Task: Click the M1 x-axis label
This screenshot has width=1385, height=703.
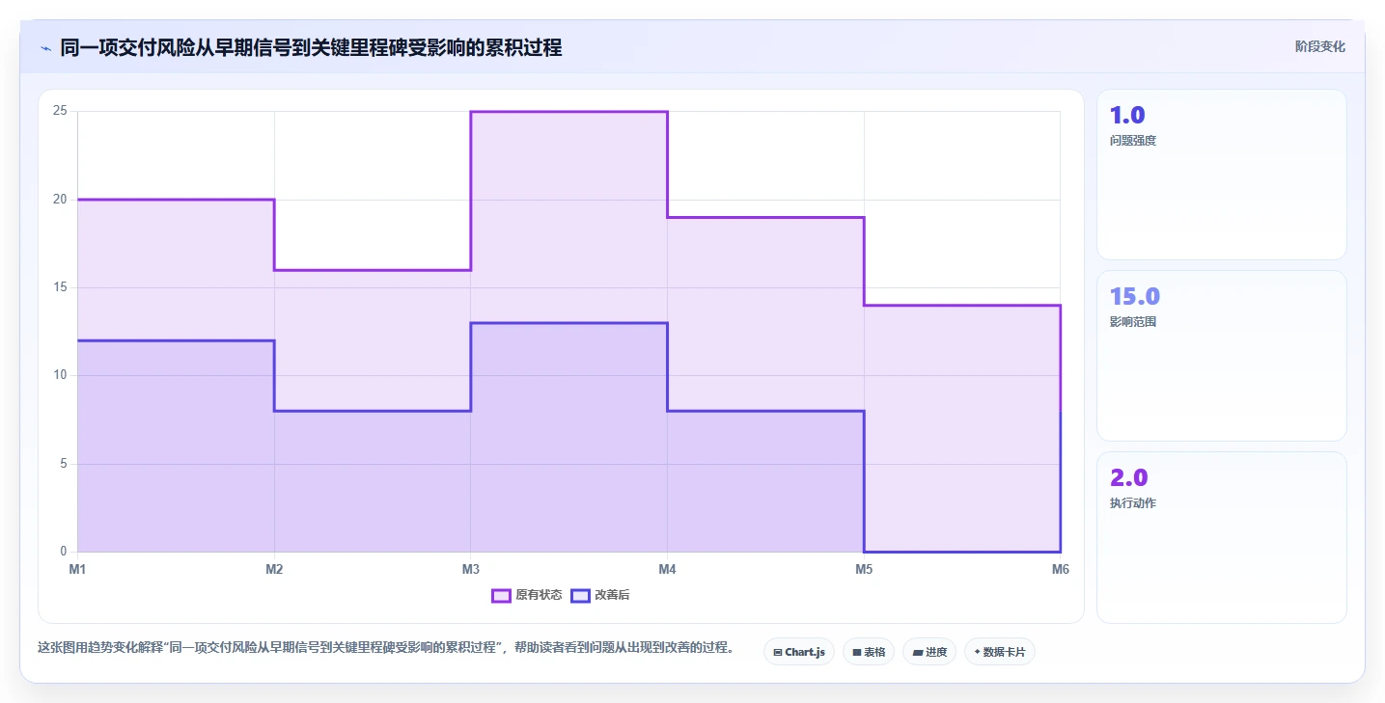Action: (77, 570)
